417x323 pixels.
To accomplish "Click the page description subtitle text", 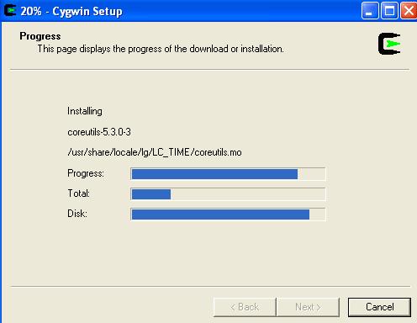I will 161,49.
